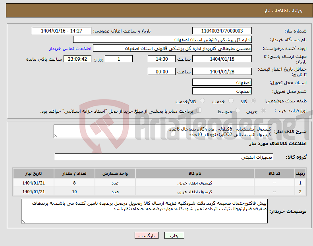Open اطلاعات تماس خریدار link
The height and width of the screenshot is (246, 313).
tap(70, 48)
